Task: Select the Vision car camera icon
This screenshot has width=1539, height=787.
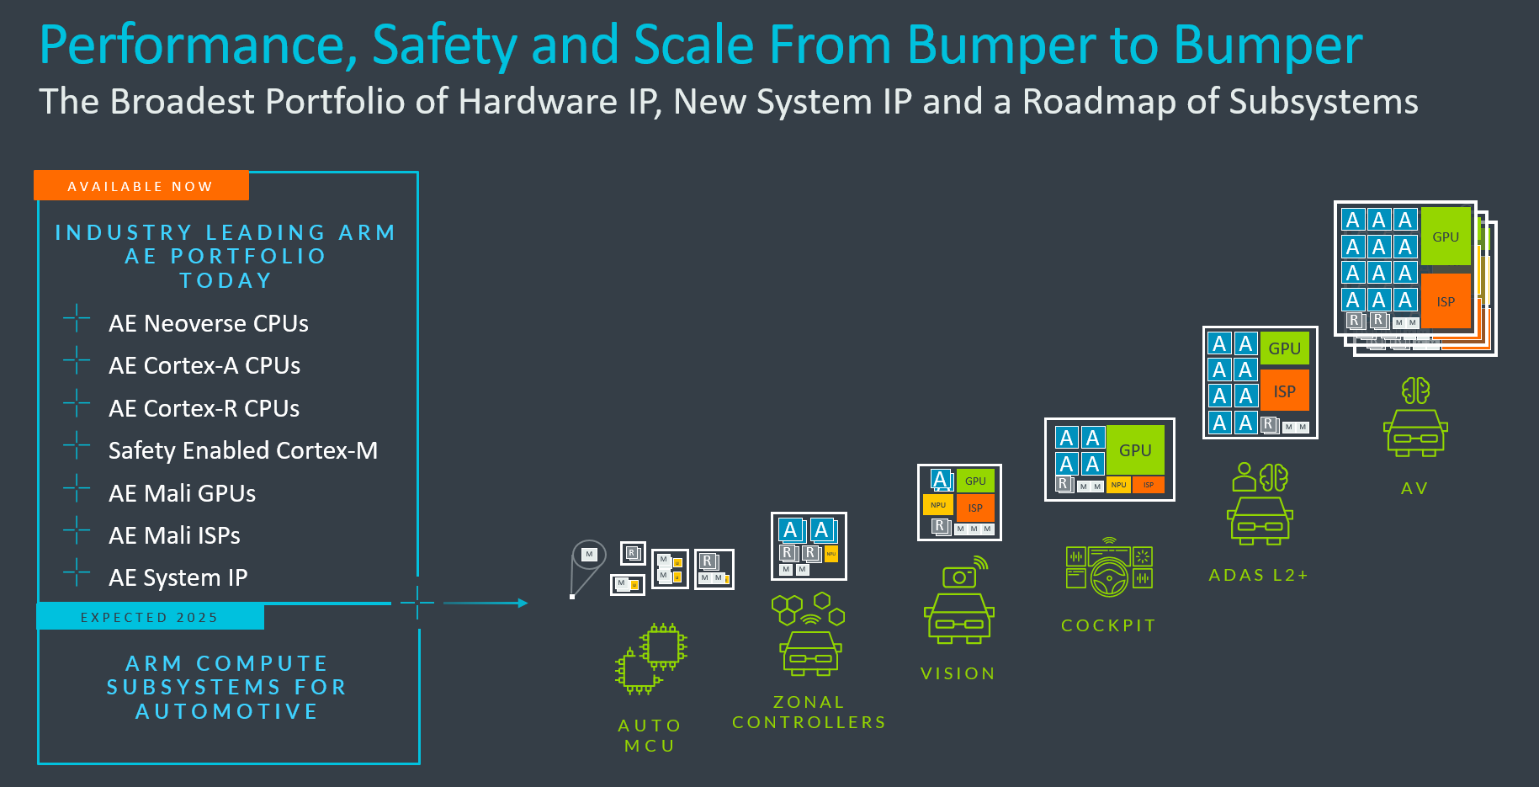Action: point(958,606)
